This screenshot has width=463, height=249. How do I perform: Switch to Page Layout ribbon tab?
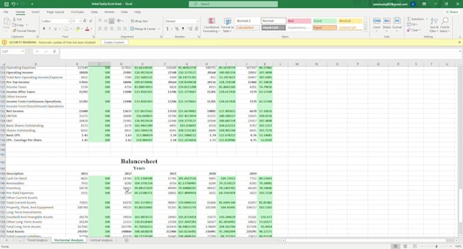pyautogui.click(x=55, y=12)
